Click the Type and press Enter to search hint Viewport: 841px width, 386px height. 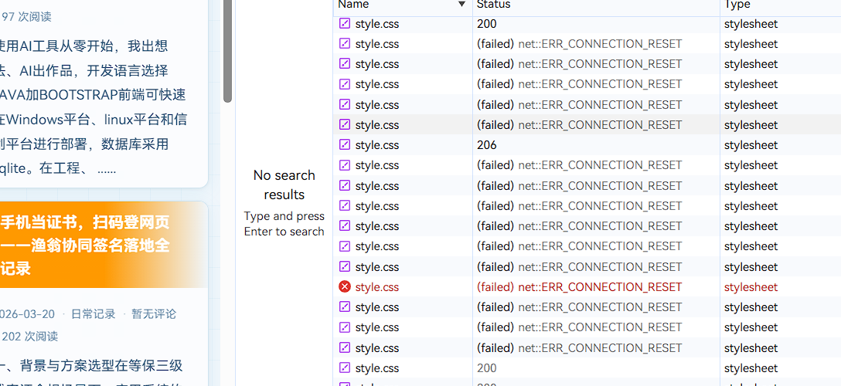[x=284, y=224]
